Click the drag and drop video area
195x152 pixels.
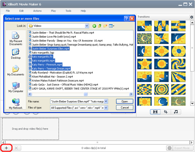[30, 129]
